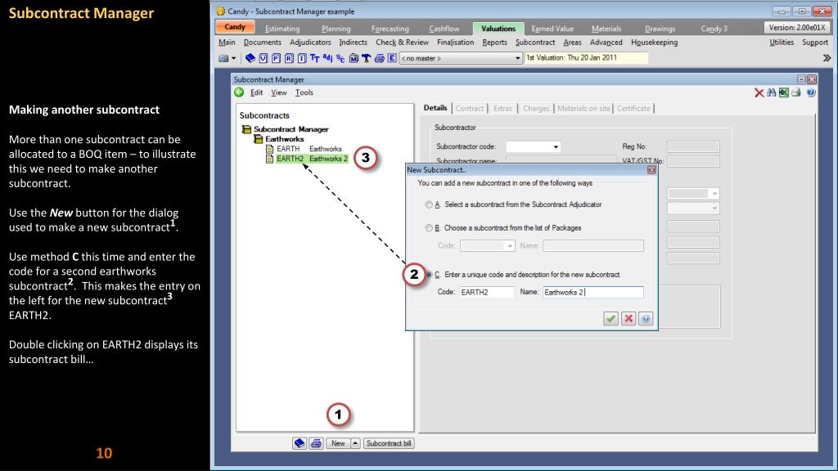
Task: Click the green back arrow in Subcontract Manager
Action: (x=239, y=92)
